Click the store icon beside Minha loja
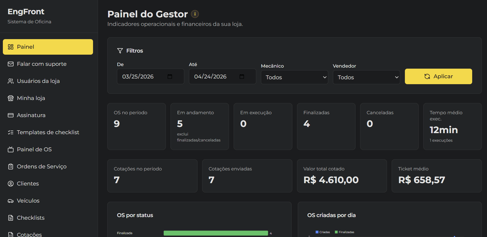This screenshot has height=237, width=487. (x=11, y=98)
